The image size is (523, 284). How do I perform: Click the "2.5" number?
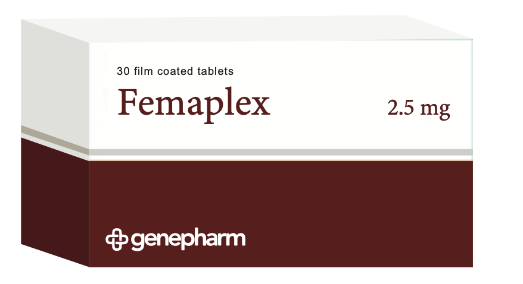pyautogui.click(x=400, y=109)
